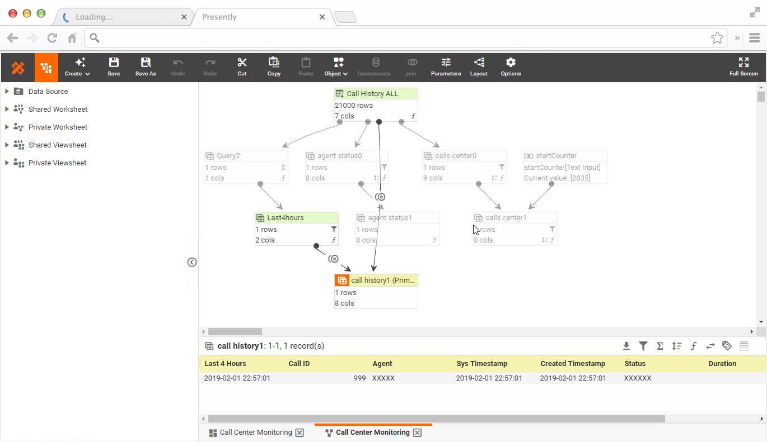The image size is (767, 442).
Task: Open the Object dropdown menu
Action: [x=336, y=66]
